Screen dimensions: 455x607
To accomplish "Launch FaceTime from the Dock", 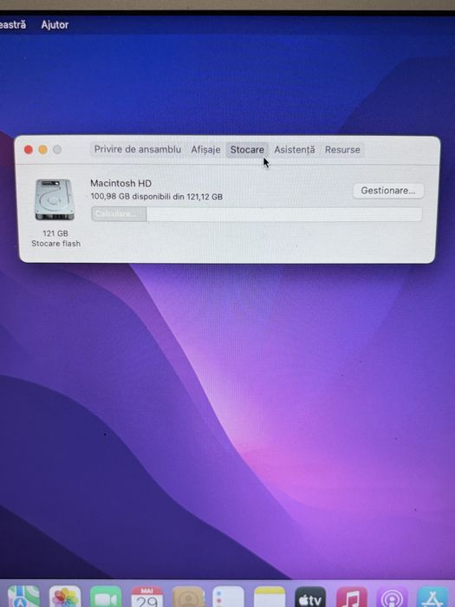I will tap(106, 597).
